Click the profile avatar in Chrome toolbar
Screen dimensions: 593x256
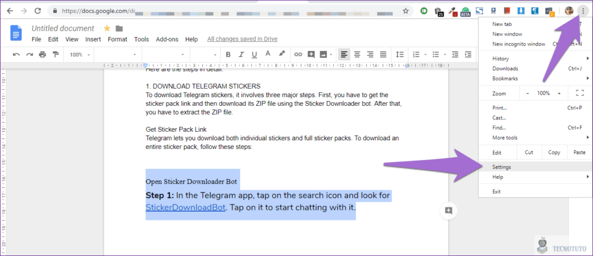click(569, 11)
